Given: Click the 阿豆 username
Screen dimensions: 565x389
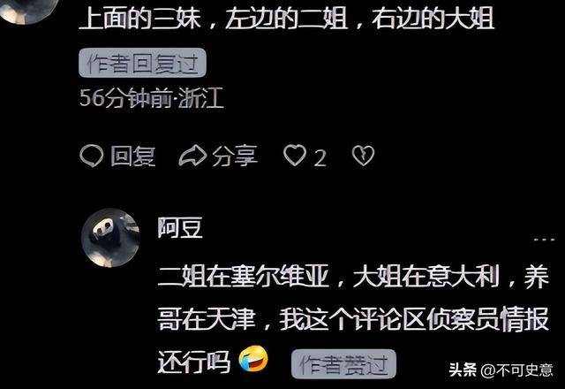Looking at the screenshot, I should pyautogui.click(x=180, y=228).
